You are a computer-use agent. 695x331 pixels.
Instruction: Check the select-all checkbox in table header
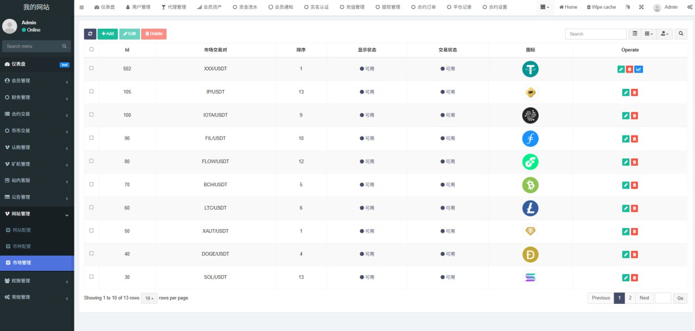point(91,49)
